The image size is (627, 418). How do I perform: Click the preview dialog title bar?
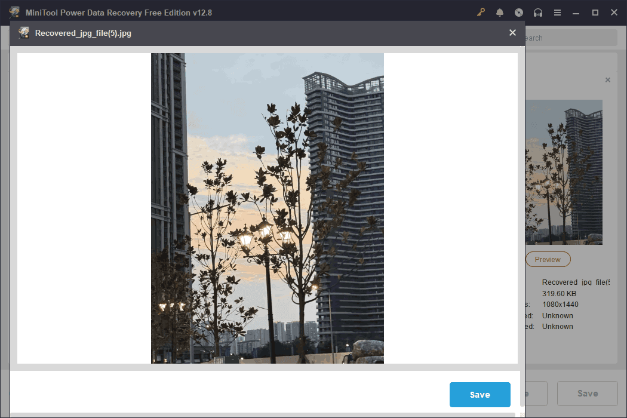(x=269, y=33)
